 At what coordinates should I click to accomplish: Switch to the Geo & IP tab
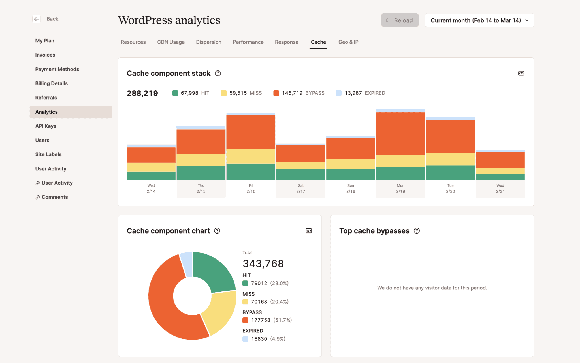(x=348, y=42)
